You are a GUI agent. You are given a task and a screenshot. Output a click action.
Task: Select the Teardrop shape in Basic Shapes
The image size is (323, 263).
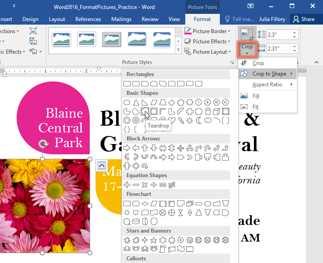pos(145,111)
